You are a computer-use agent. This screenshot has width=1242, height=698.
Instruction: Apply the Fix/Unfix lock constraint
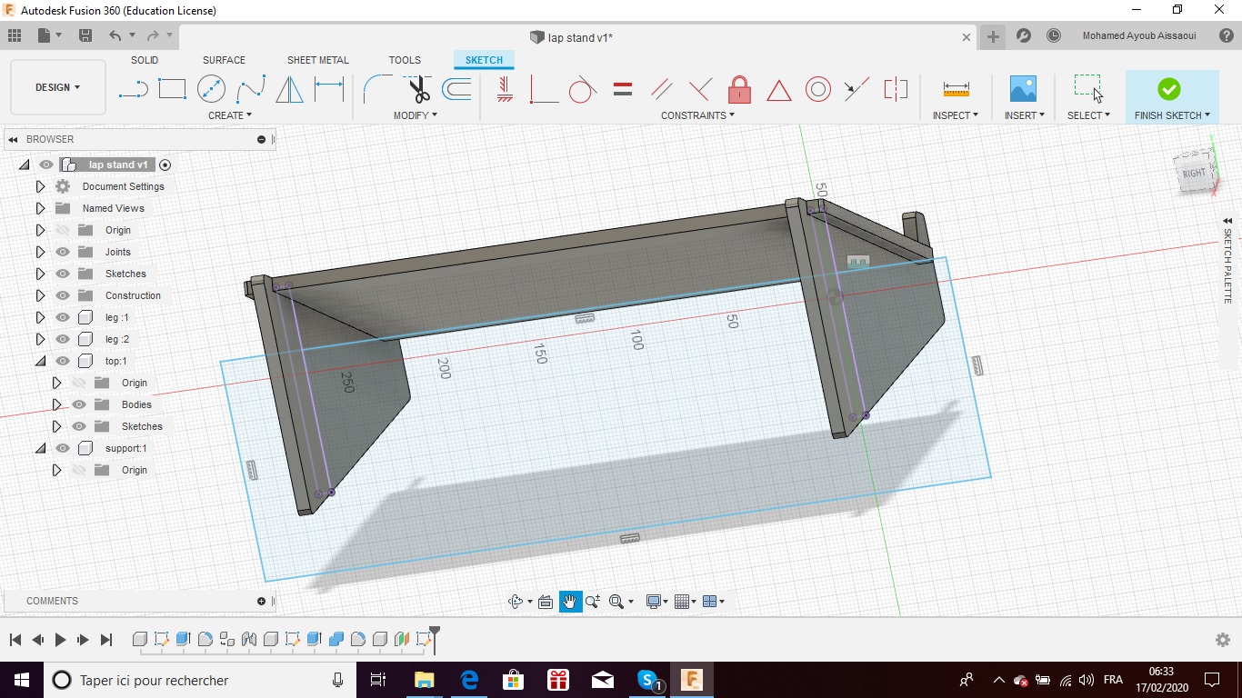pyautogui.click(x=739, y=89)
